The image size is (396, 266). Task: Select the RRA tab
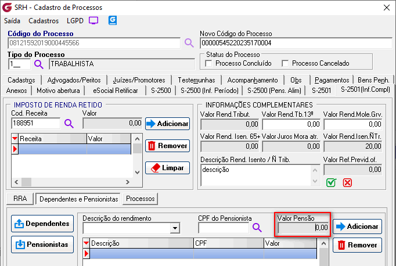(x=20, y=199)
